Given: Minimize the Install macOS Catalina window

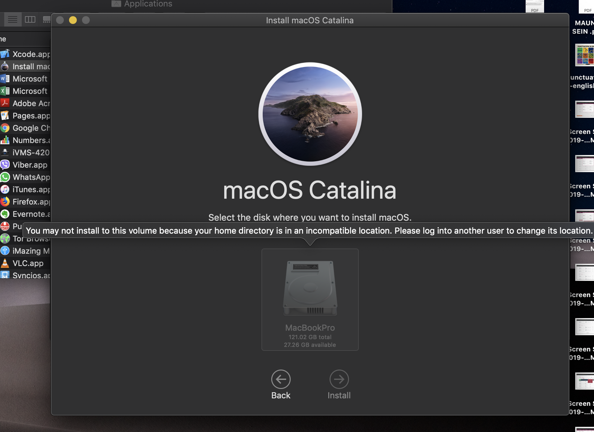Looking at the screenshot, I should [73, 20].
